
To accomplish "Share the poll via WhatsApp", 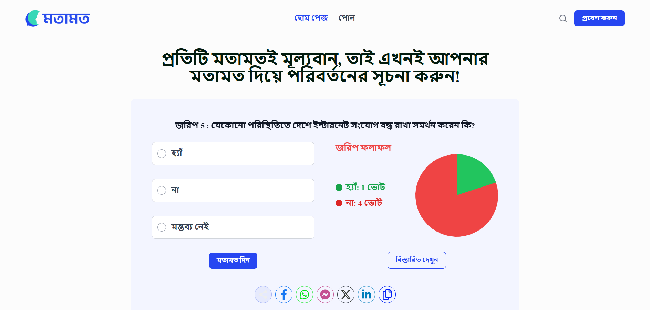I will click(305, 295).
